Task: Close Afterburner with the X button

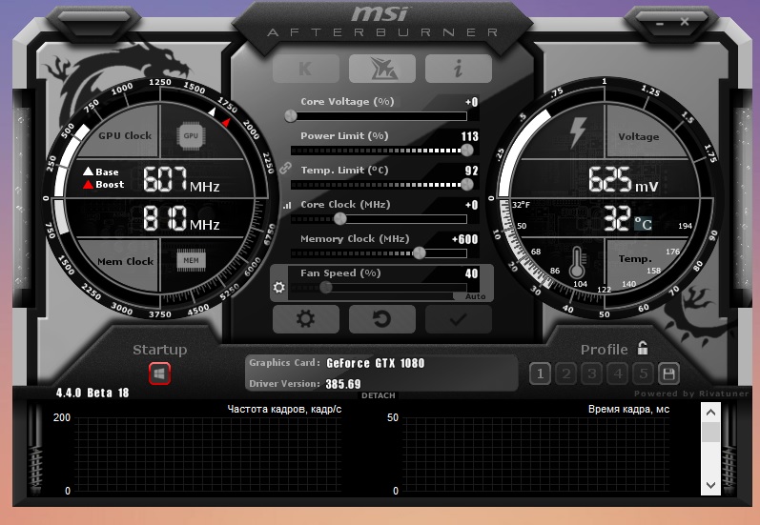Action: pyautogui.click(x=685, y=22)
